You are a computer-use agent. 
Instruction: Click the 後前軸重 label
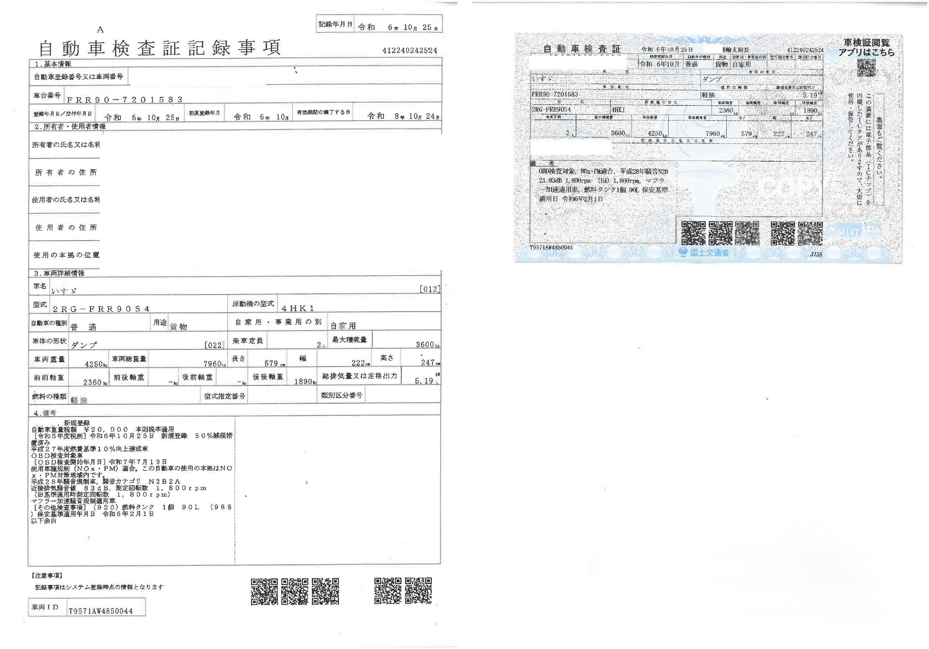coord(198,377)
